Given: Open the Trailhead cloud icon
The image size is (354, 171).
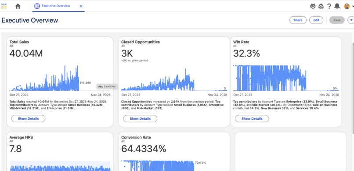Looking at the screenshot, I should tap(321, 6).
